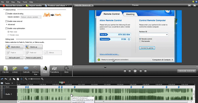Select zoom keyframe near 0:01:00 mark
The height and width of the screenshot is (103, 198).
pos(75,87)
